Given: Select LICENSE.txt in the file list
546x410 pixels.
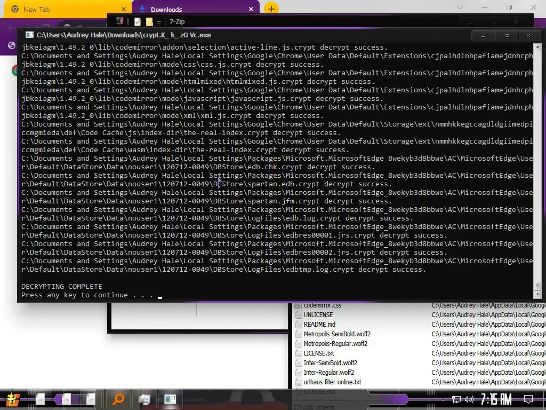Looking at the screenshot, I should (319, 353).
